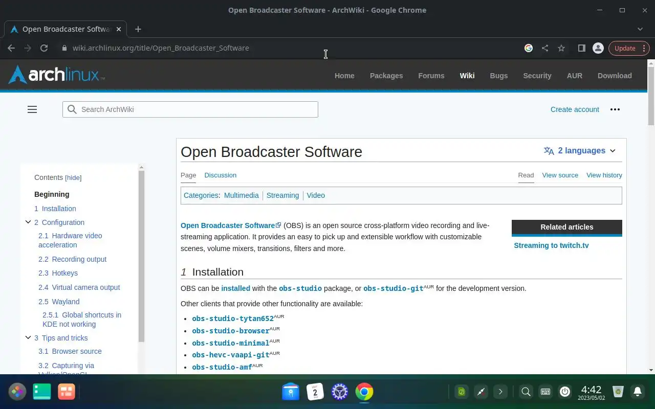Bookmark this page with the star icon

coord(561,48)
